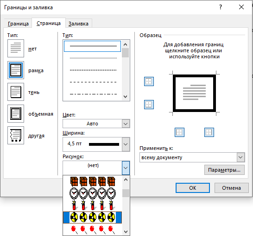Toggle the top border button in preview
253x236 pixels.
(x=149, y=81)
